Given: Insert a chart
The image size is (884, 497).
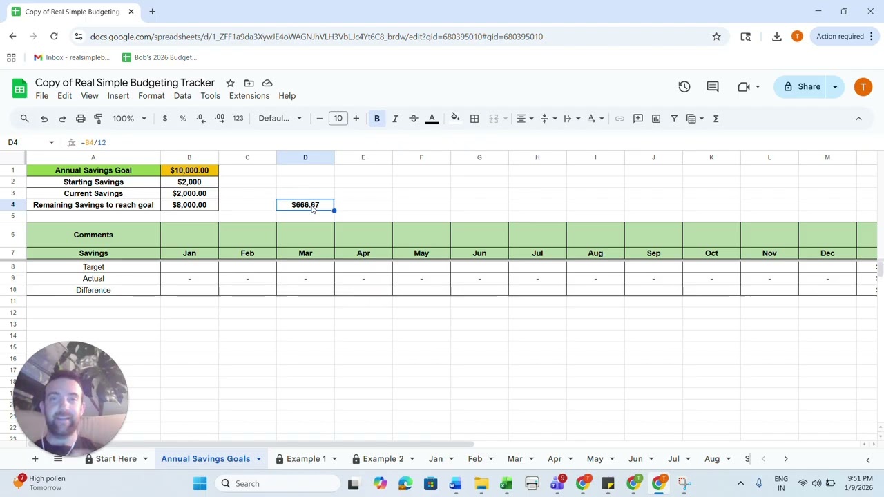Looking at the screenshot, I should [656, 119].
